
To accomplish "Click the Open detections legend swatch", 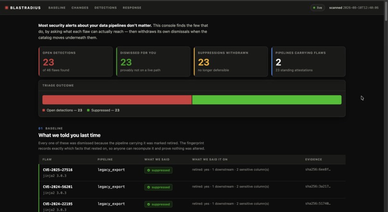I will tap(43, 110).
